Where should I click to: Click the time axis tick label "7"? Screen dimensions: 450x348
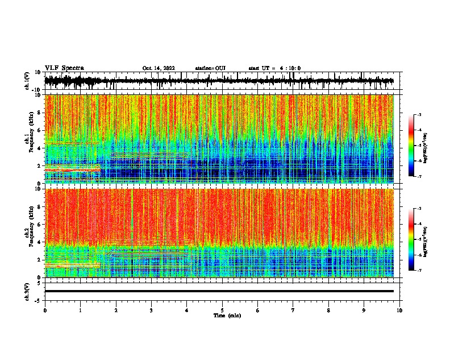tap(293, 310)
